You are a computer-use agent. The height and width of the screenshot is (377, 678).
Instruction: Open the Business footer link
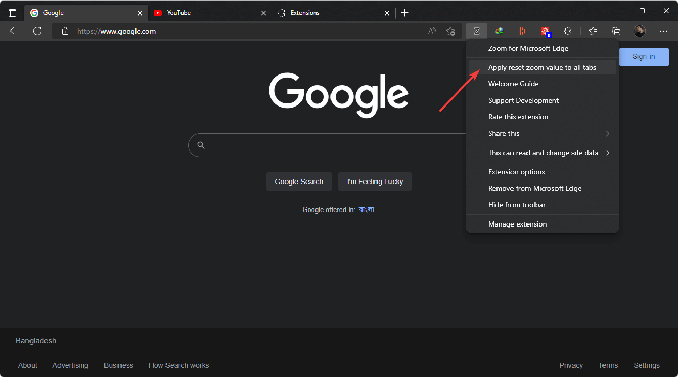coord(118,365)
